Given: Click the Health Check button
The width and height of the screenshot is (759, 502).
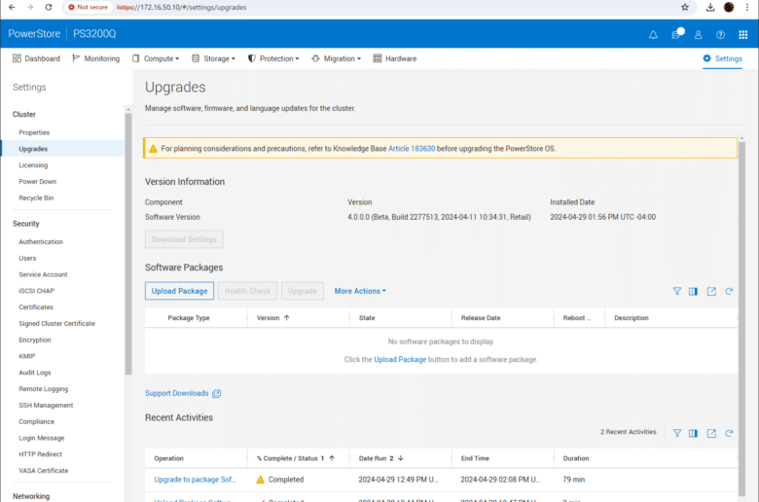Looking at the screenshot, I should click(x=247, y=291).
